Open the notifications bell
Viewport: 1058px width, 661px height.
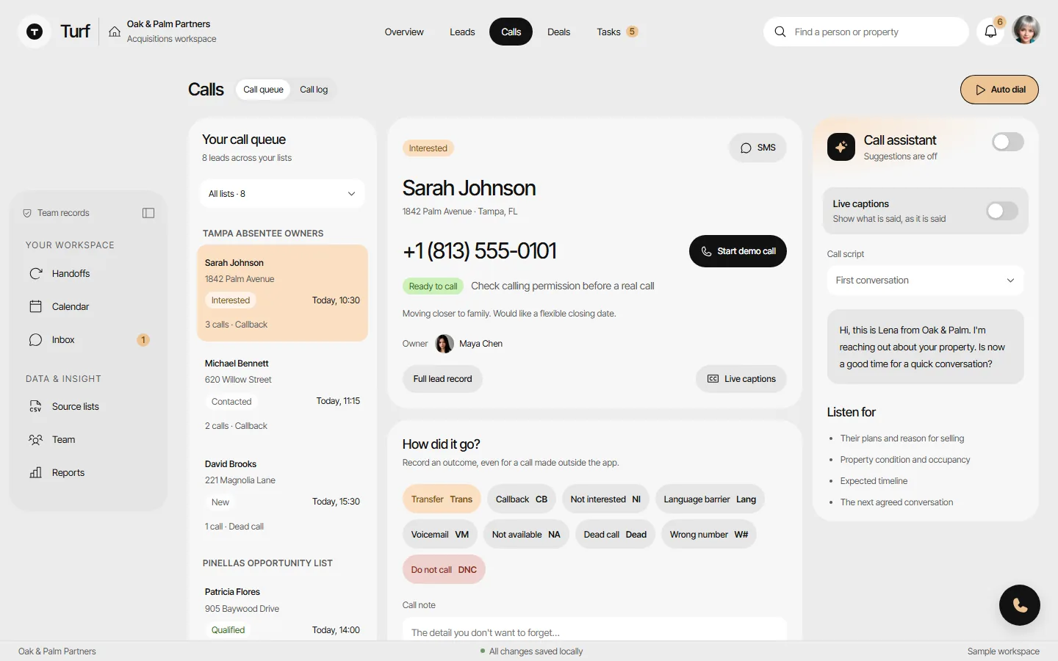coord(990,32)
